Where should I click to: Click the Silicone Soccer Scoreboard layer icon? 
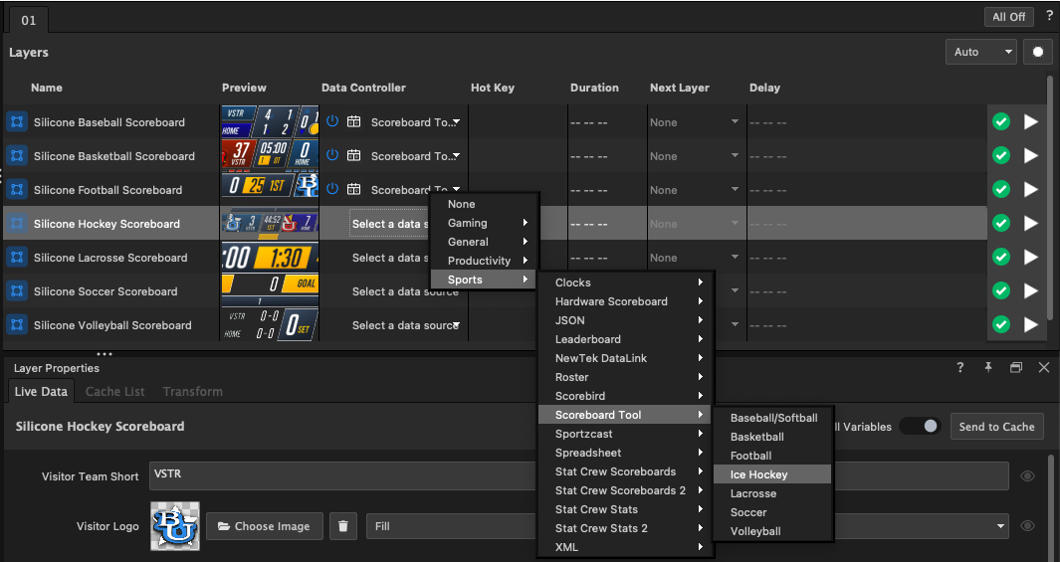[17, 291]
